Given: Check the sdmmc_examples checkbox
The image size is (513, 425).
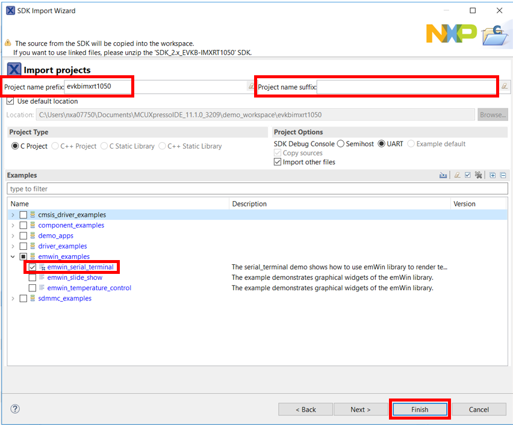Looking at the screenshot, I should (23, 299).
